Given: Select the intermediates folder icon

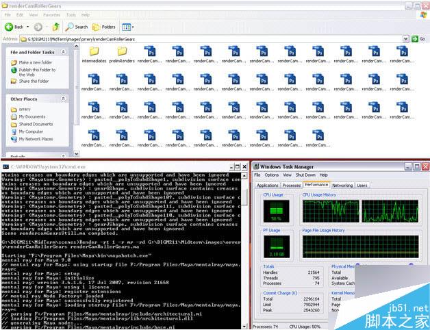Looking at the screenshot, I should click(x=94, y=51).
